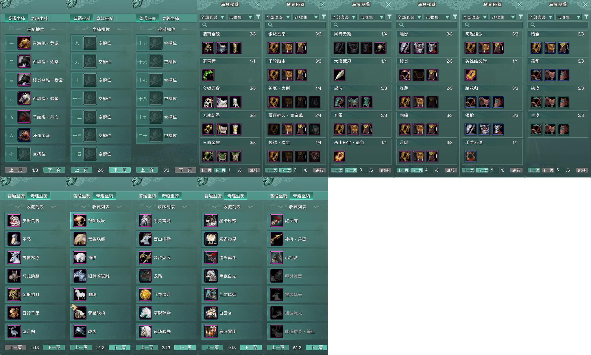Switch to 普通坐骑 tab in panel with 锦鳞戏辰
Image resolution: width=591 pixels, height=355 pixels.
click(x=82, y=196)
